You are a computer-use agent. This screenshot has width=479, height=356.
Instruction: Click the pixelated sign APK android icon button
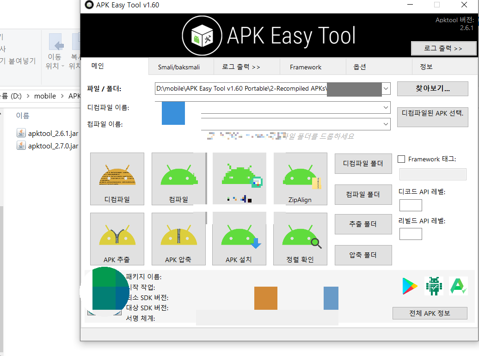[239, 179]
